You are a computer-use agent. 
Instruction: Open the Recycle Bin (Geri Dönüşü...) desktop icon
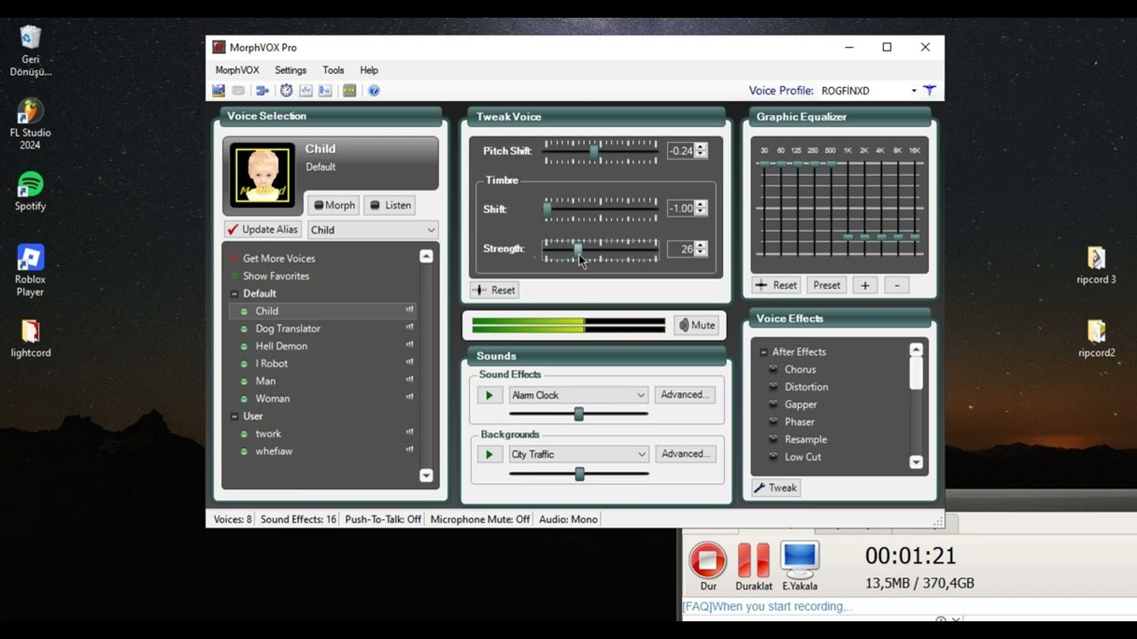point(30,51)
